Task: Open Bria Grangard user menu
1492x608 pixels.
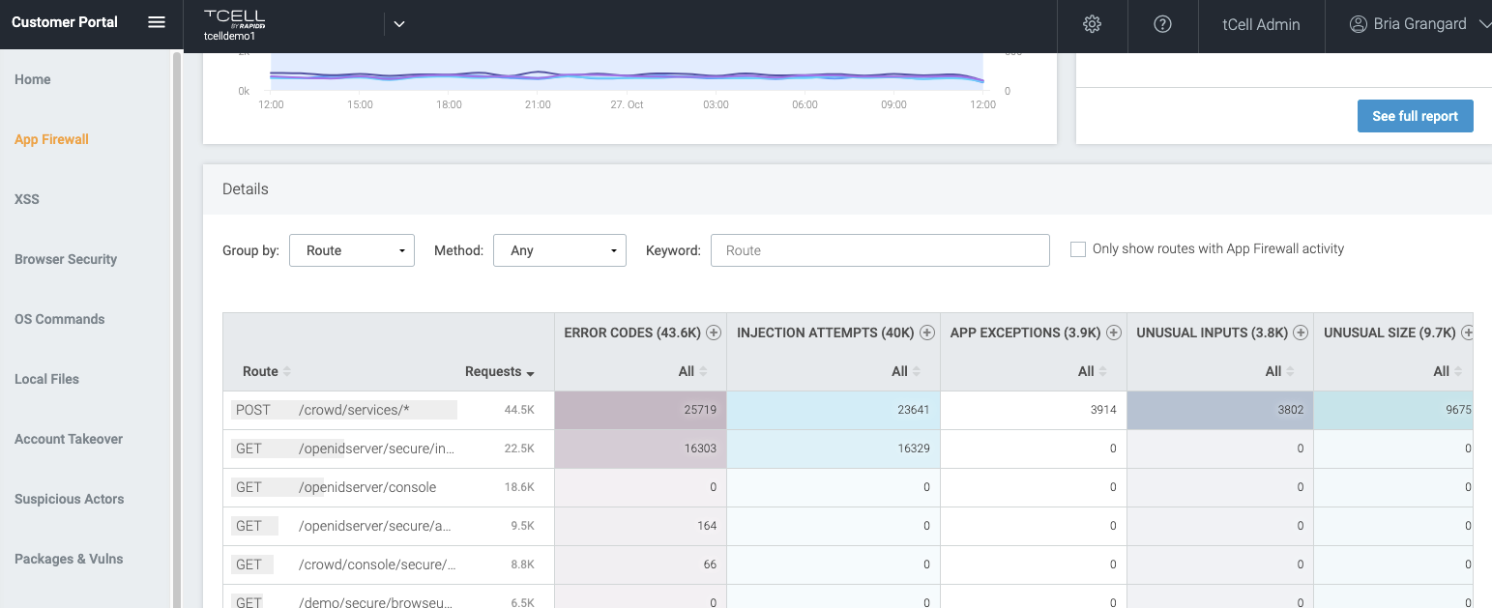Action: tap(1419, 25)
